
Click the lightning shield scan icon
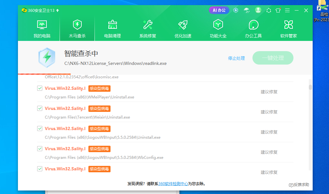point(47,58)
